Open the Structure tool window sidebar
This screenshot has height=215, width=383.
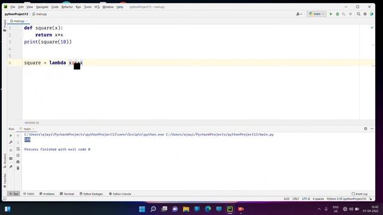click(x=5, y=161)
